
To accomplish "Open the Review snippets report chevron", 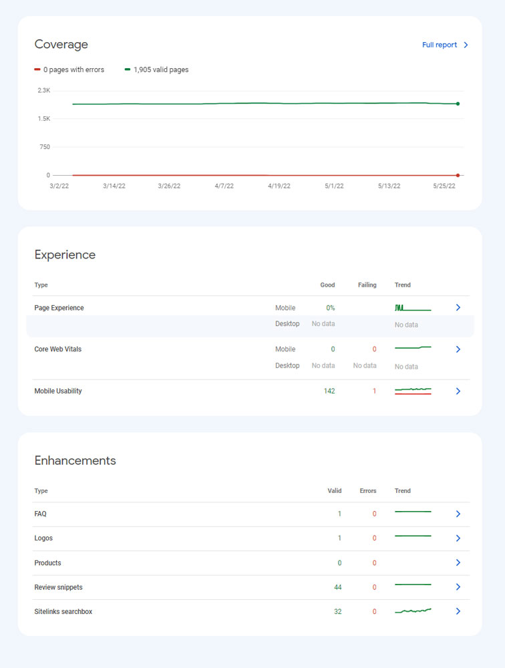I will pyautogui.click(x=458, y=587).
